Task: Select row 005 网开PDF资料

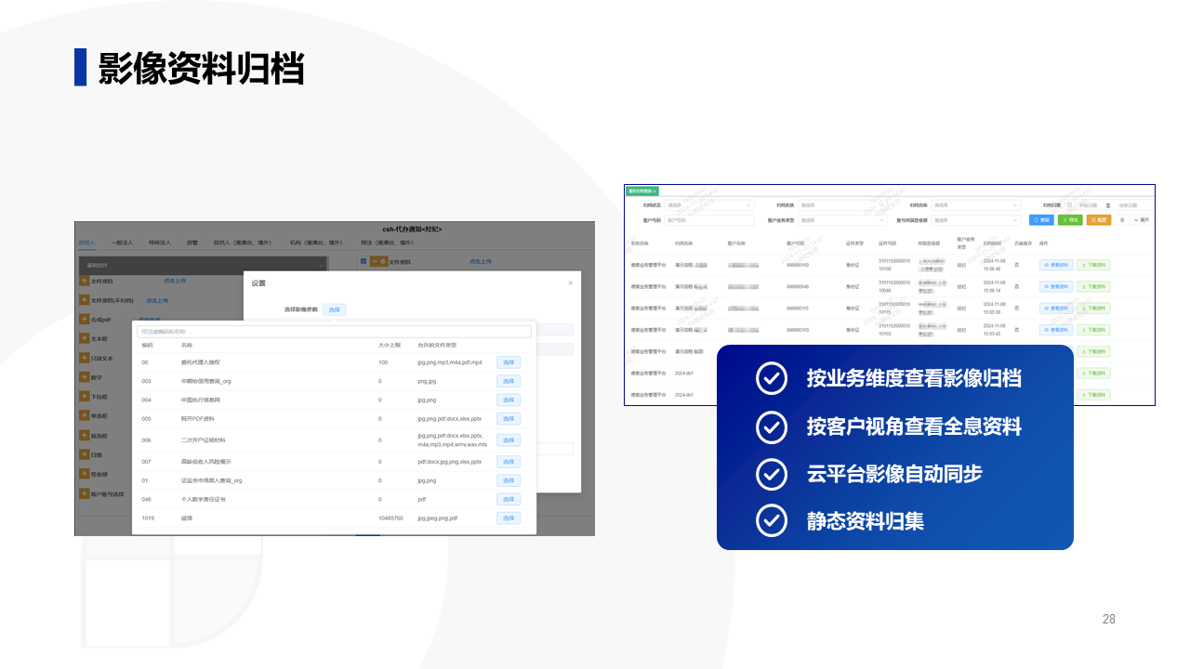Action: (x=508, y=419)
